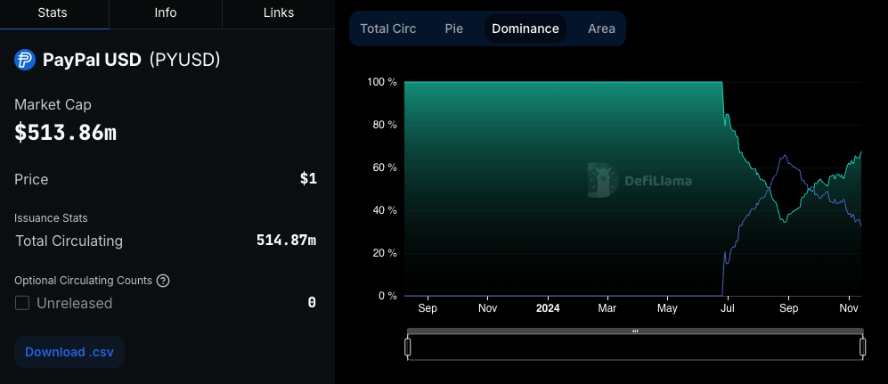The height and width of the screenshot is (384, 888).
Task: Open the circulating counts help icon
Action: click(163, 281)
